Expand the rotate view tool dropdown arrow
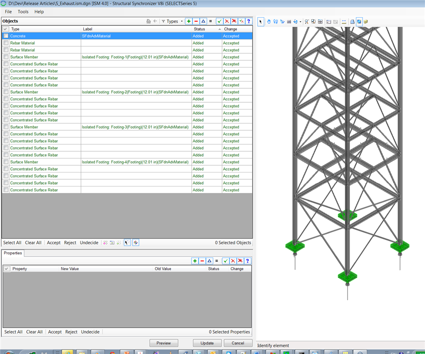Viewport: 425px width, 354px height. coord(301,22)
